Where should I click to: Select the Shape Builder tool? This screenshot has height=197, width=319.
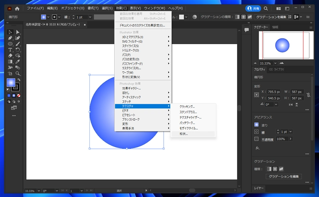(18, 56)
